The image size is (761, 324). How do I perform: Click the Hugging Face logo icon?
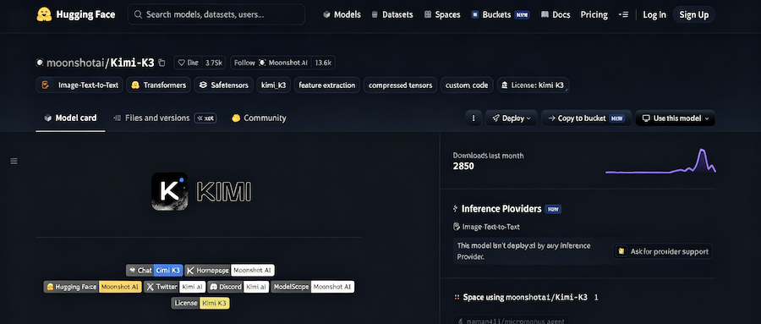44,14
